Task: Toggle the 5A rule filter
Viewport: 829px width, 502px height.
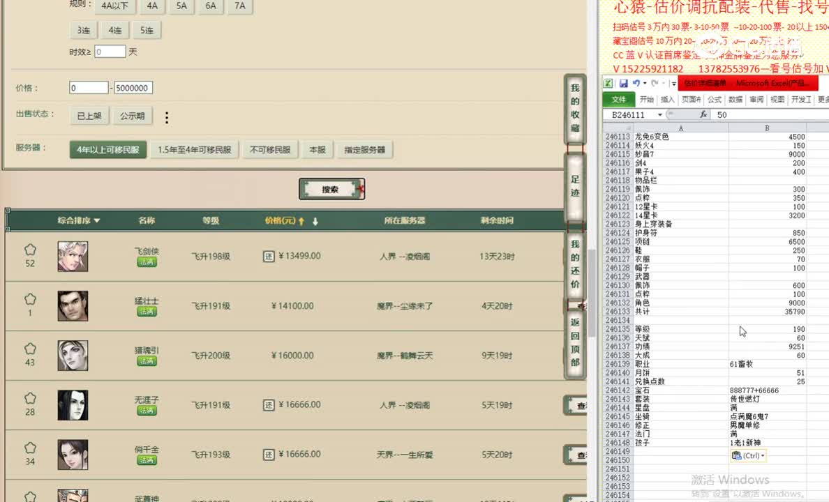Action: pyautogui.click(x=181, y=6)
